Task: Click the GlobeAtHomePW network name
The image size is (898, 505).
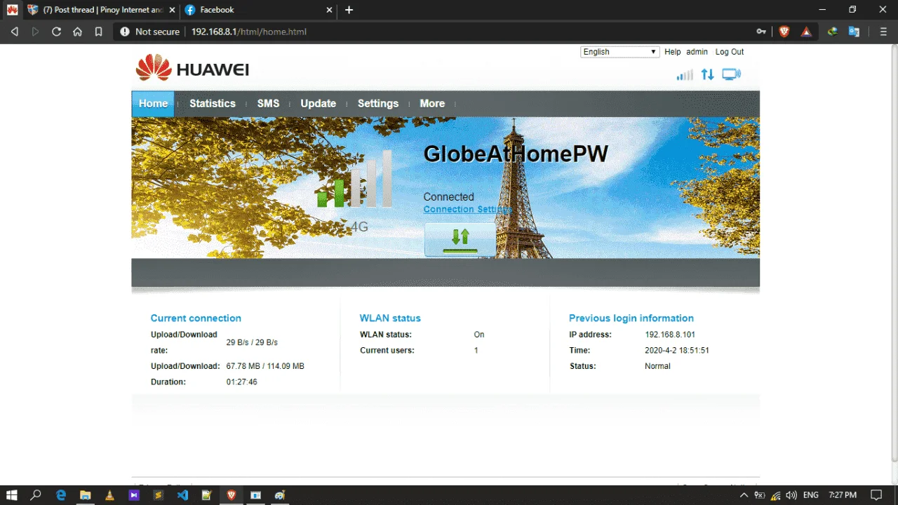Action: click(516, 154)
